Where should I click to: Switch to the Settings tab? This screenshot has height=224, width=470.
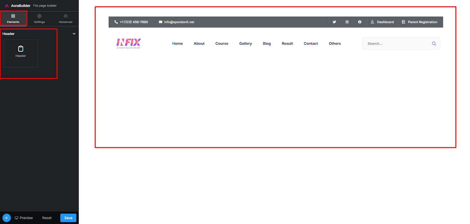pos(39,18)
